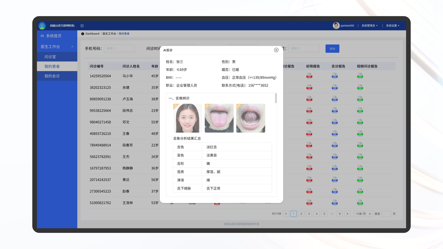Open 初筛报告 PDF for 卢玉海

click(x=309, y=99)
